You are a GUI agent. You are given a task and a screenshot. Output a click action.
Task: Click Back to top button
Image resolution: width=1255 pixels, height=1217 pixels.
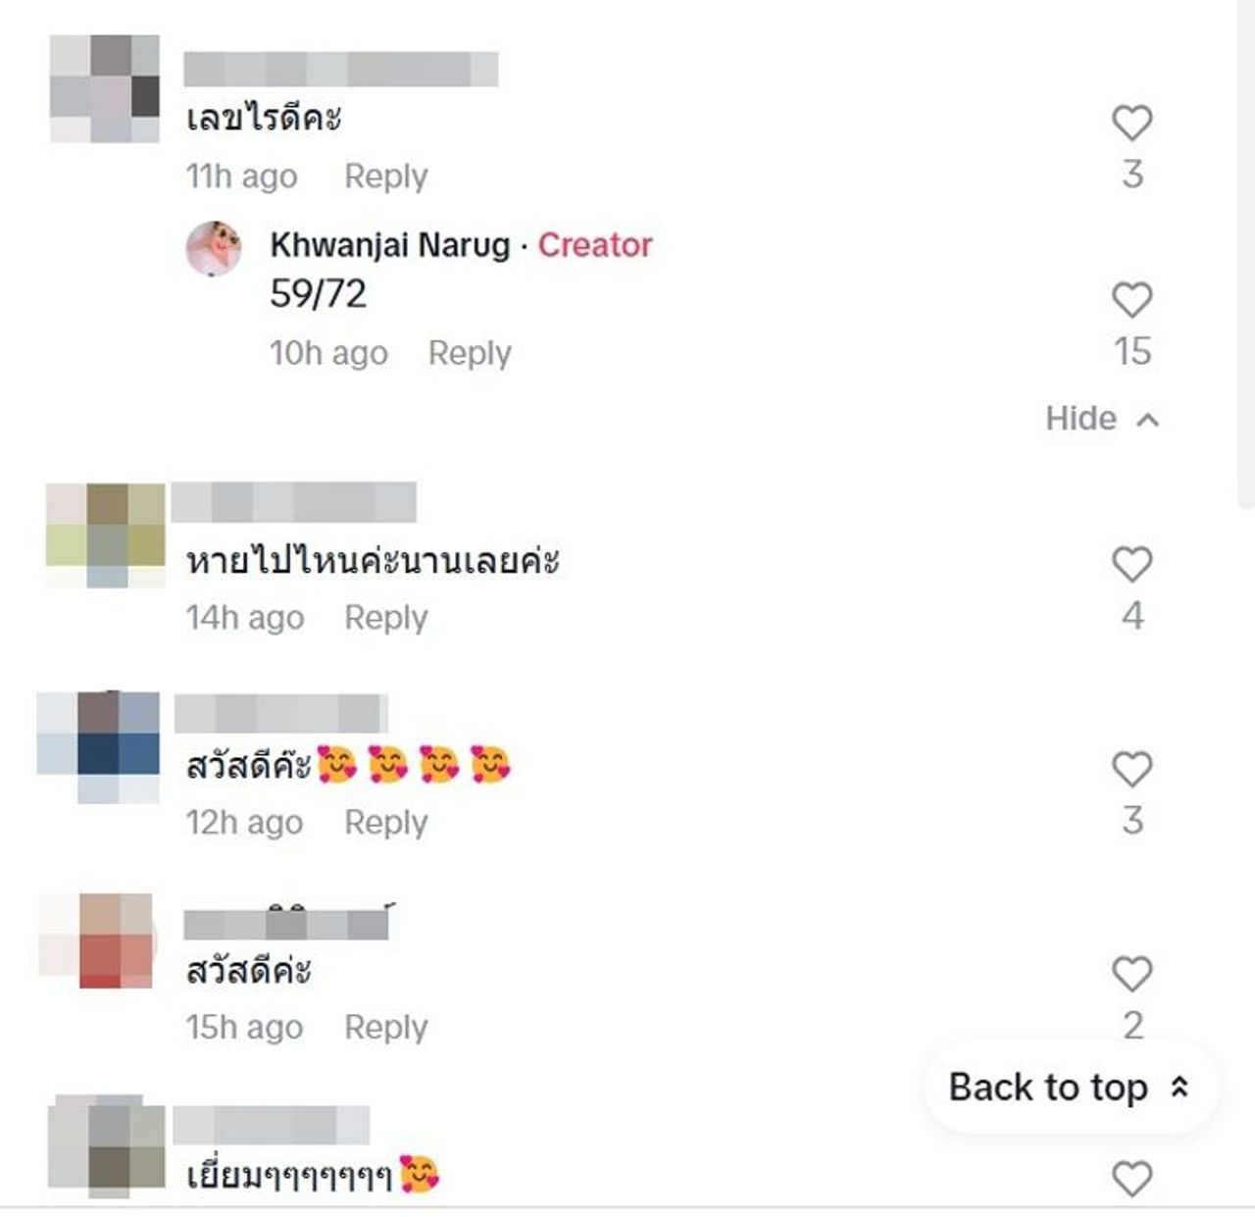[x=1071, y=1088]
